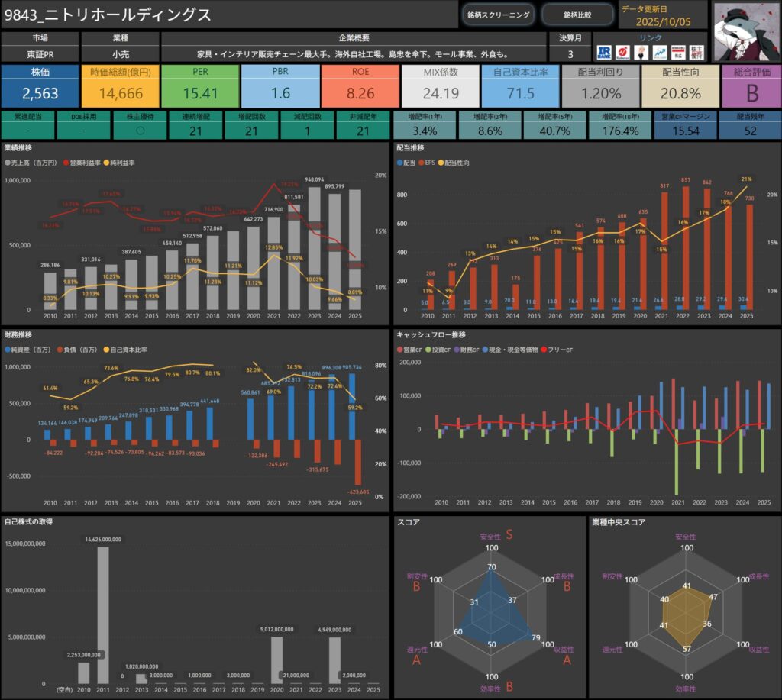The width and height of the screenshot is (782, 700).
Task: Click the 収益性 axis label in スコア radar
Action: (562, 650)
